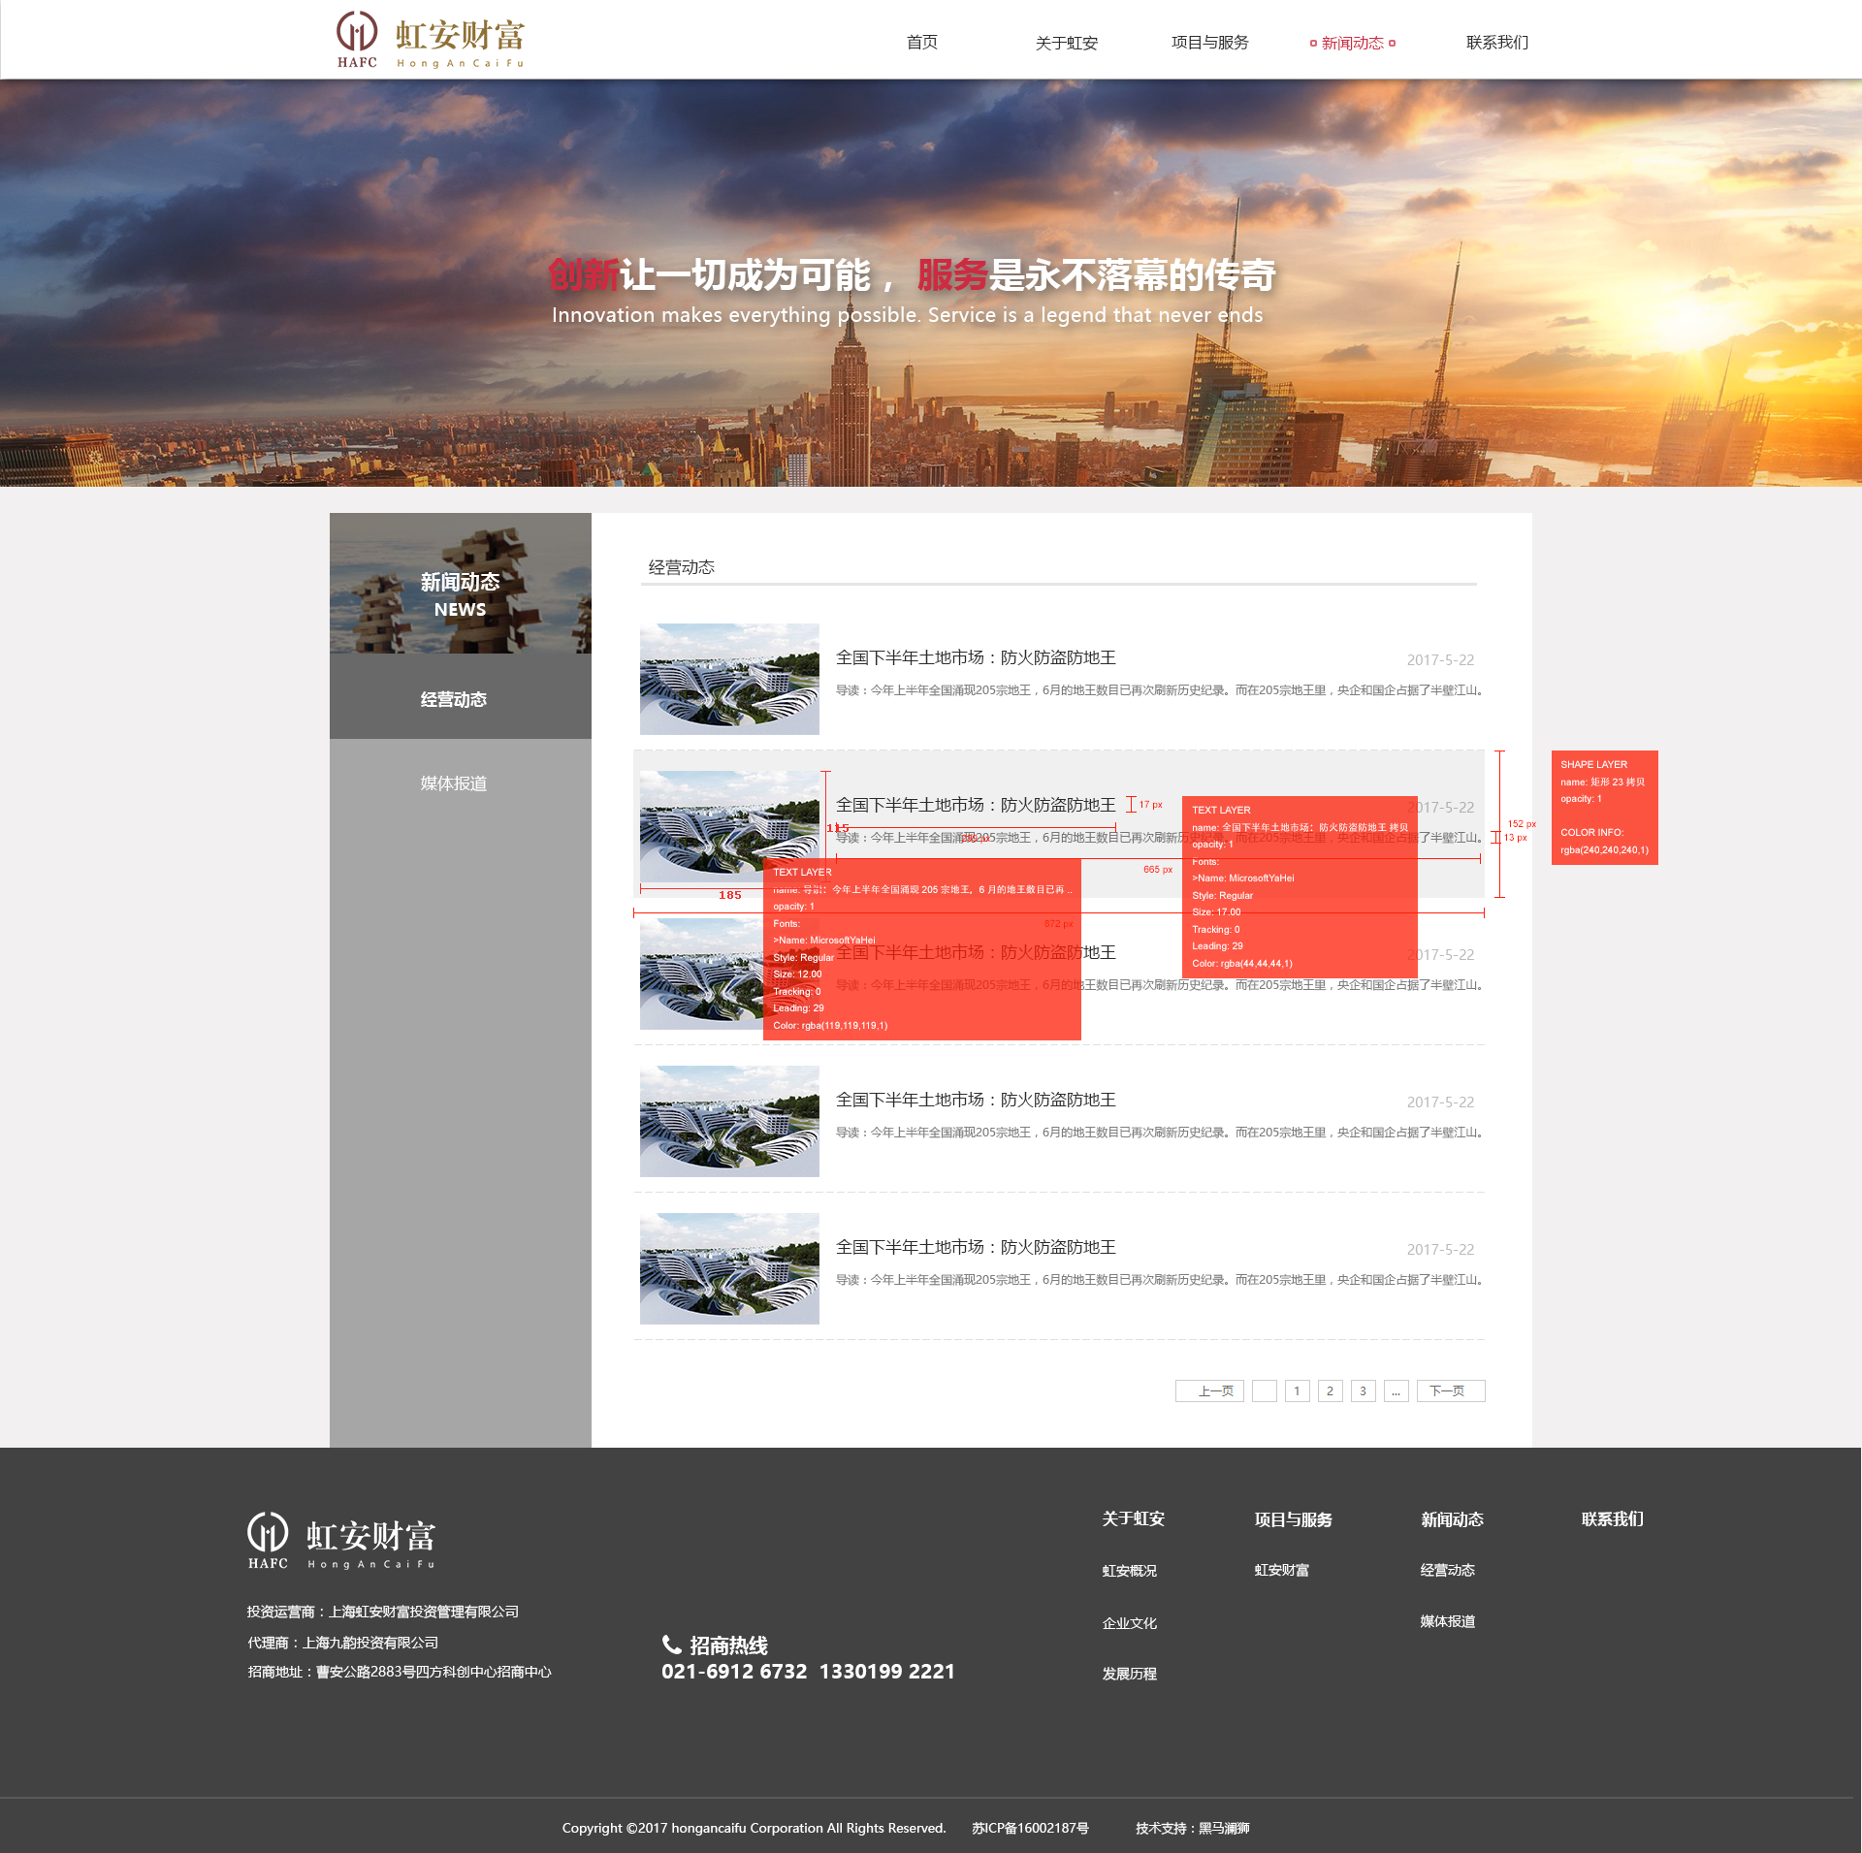
Task: Go to next page with 下一页
Action: tap(1451, 1390)
